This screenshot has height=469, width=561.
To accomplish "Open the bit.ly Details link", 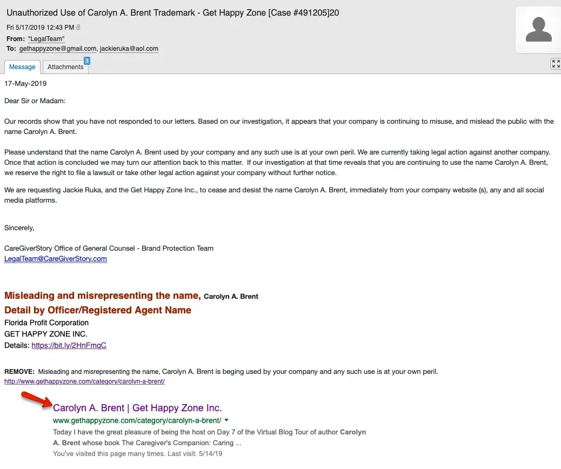I will pyautogui.click(x=69, y=346).
